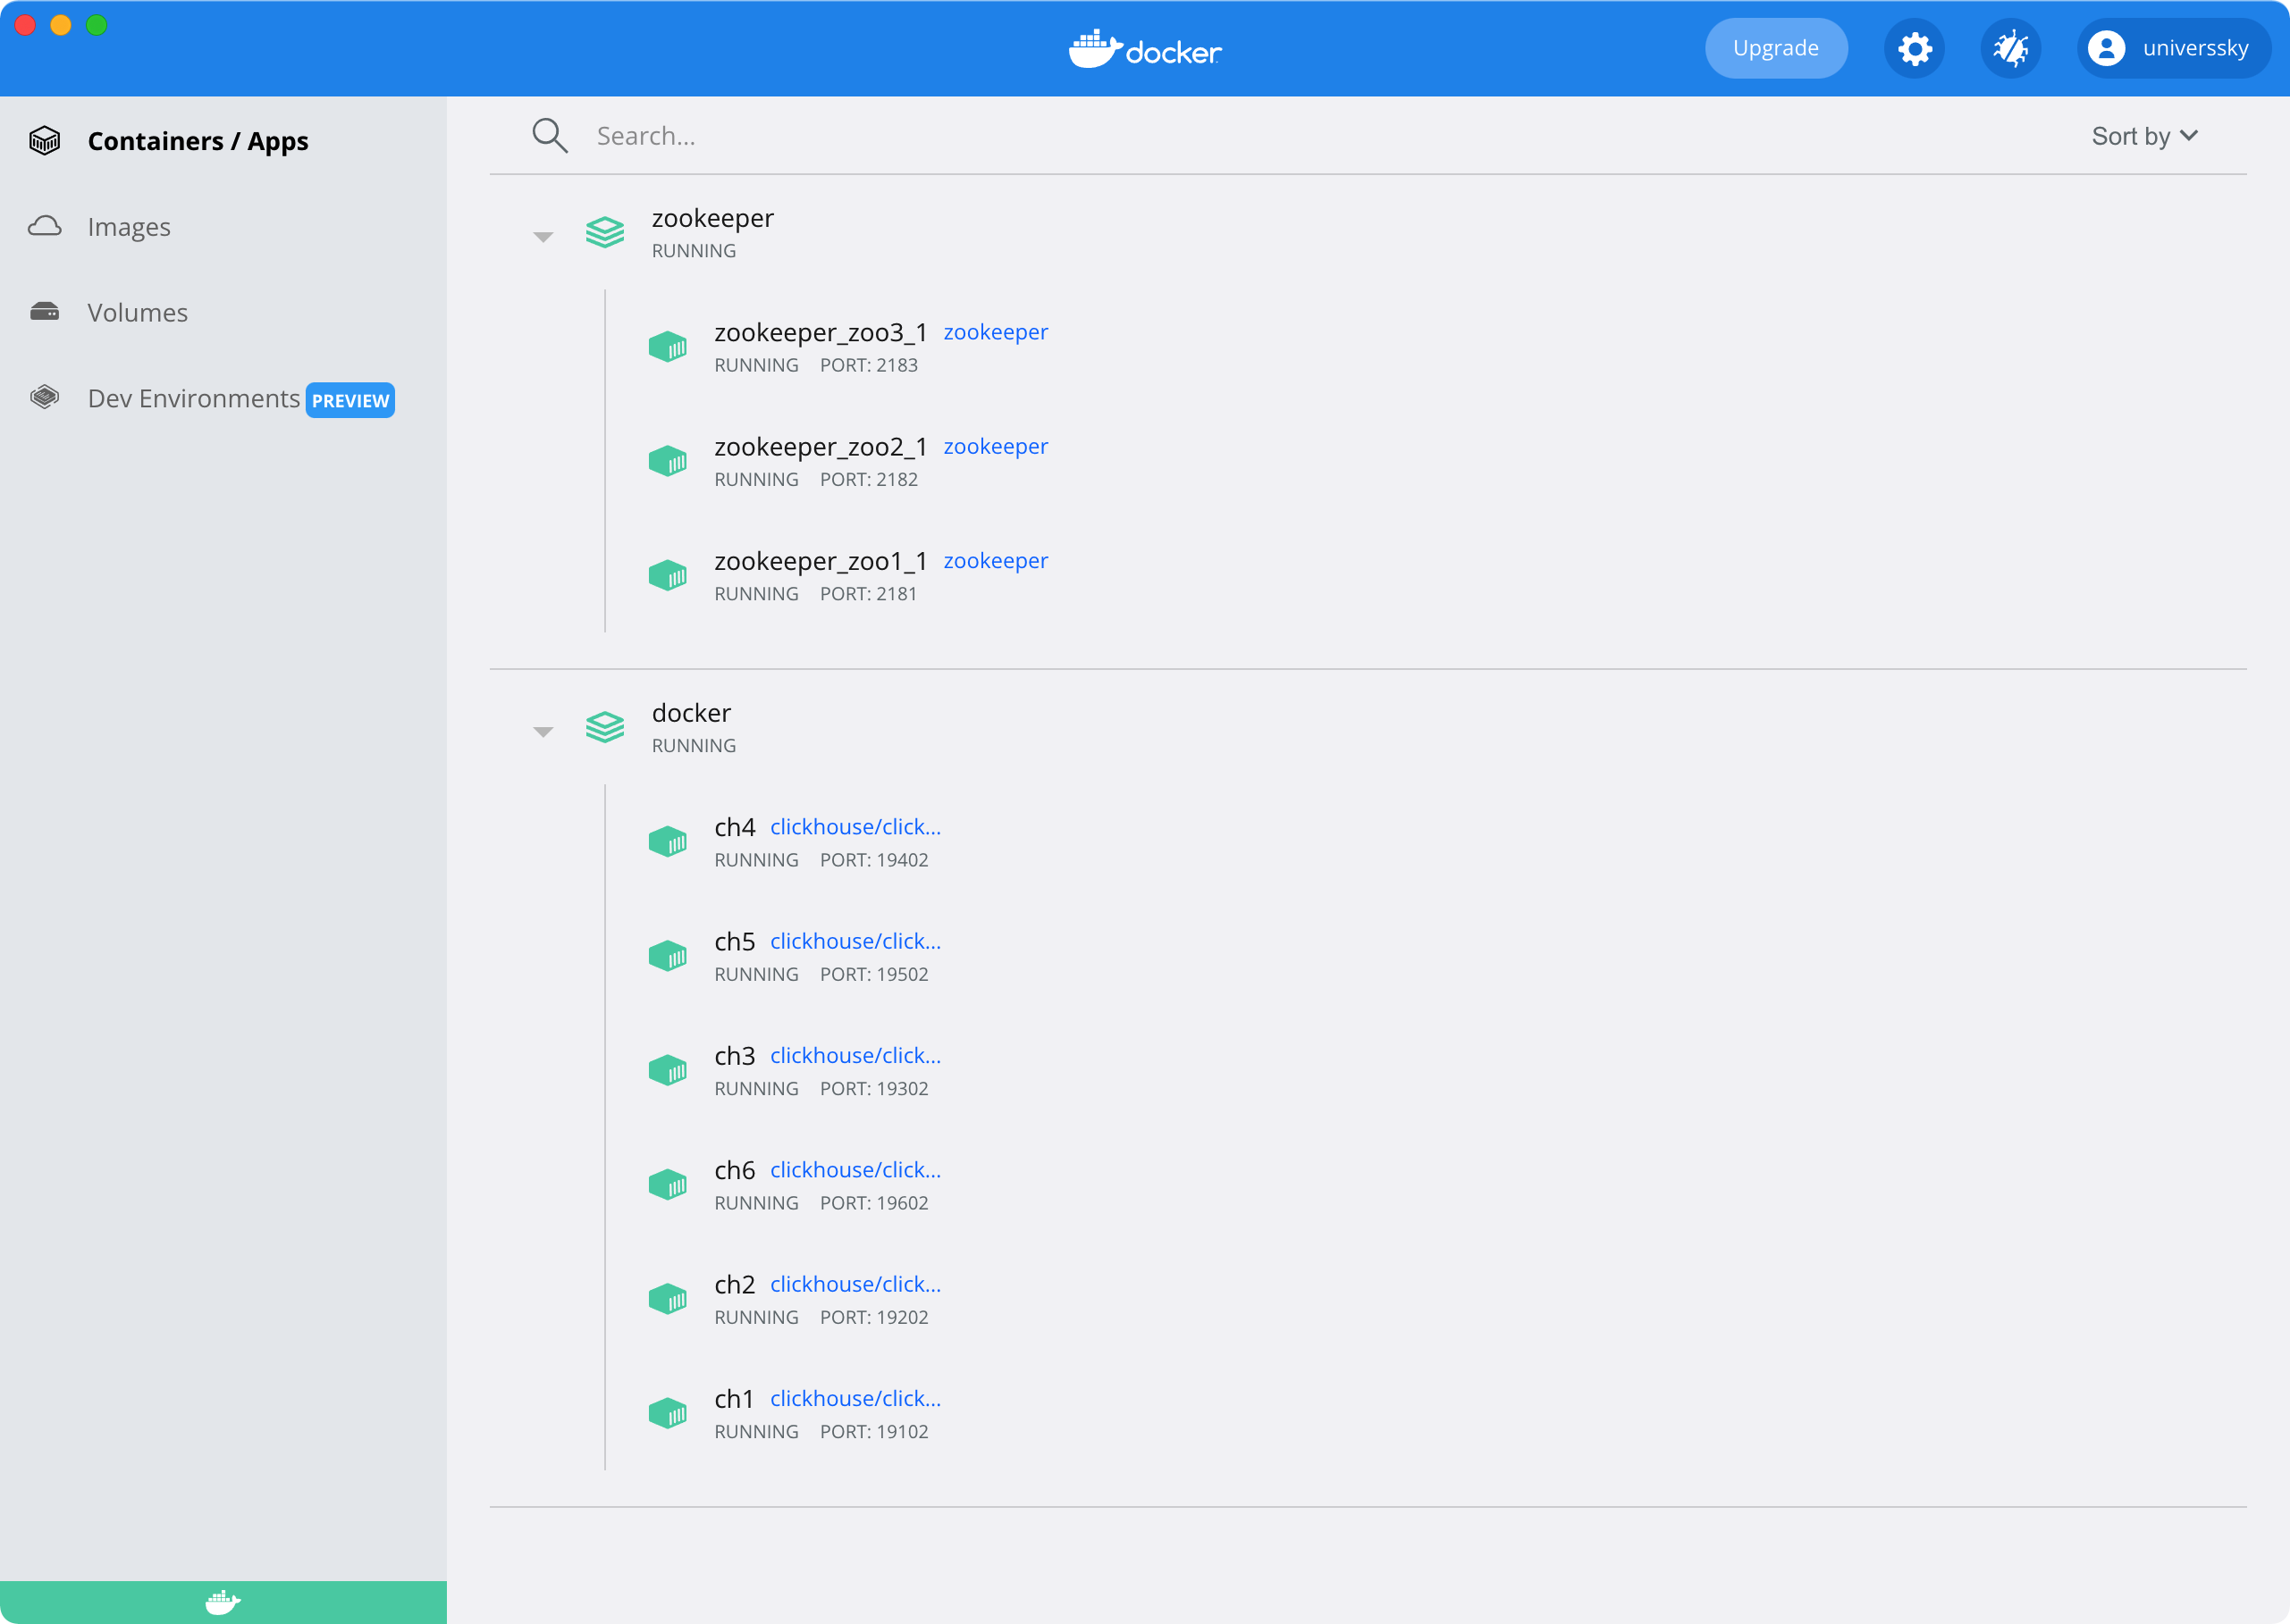
Task: Open the universsky account menu
Action: click(2172, 47)
